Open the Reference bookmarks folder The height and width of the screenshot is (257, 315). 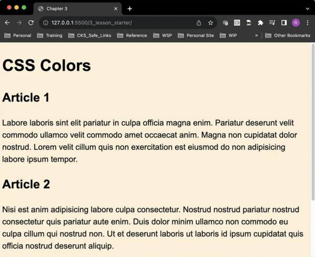(132, 36)
